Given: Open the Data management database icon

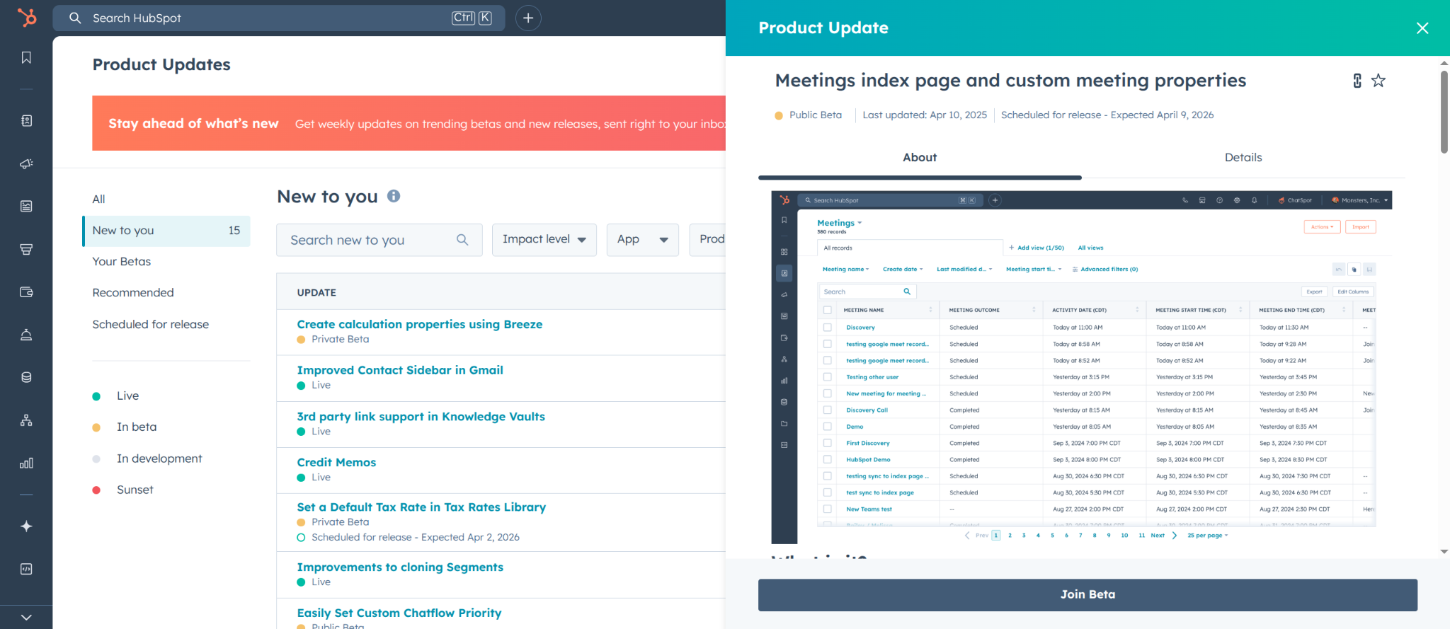Looking at the screenshot, I should click(x=26, y=377).
